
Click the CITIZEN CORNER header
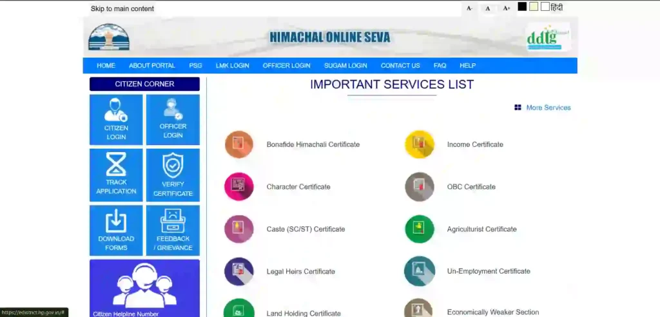tap(144, 84)
